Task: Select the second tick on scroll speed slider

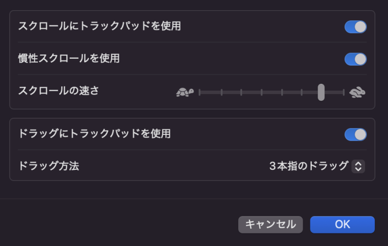Action: [222, 92]
